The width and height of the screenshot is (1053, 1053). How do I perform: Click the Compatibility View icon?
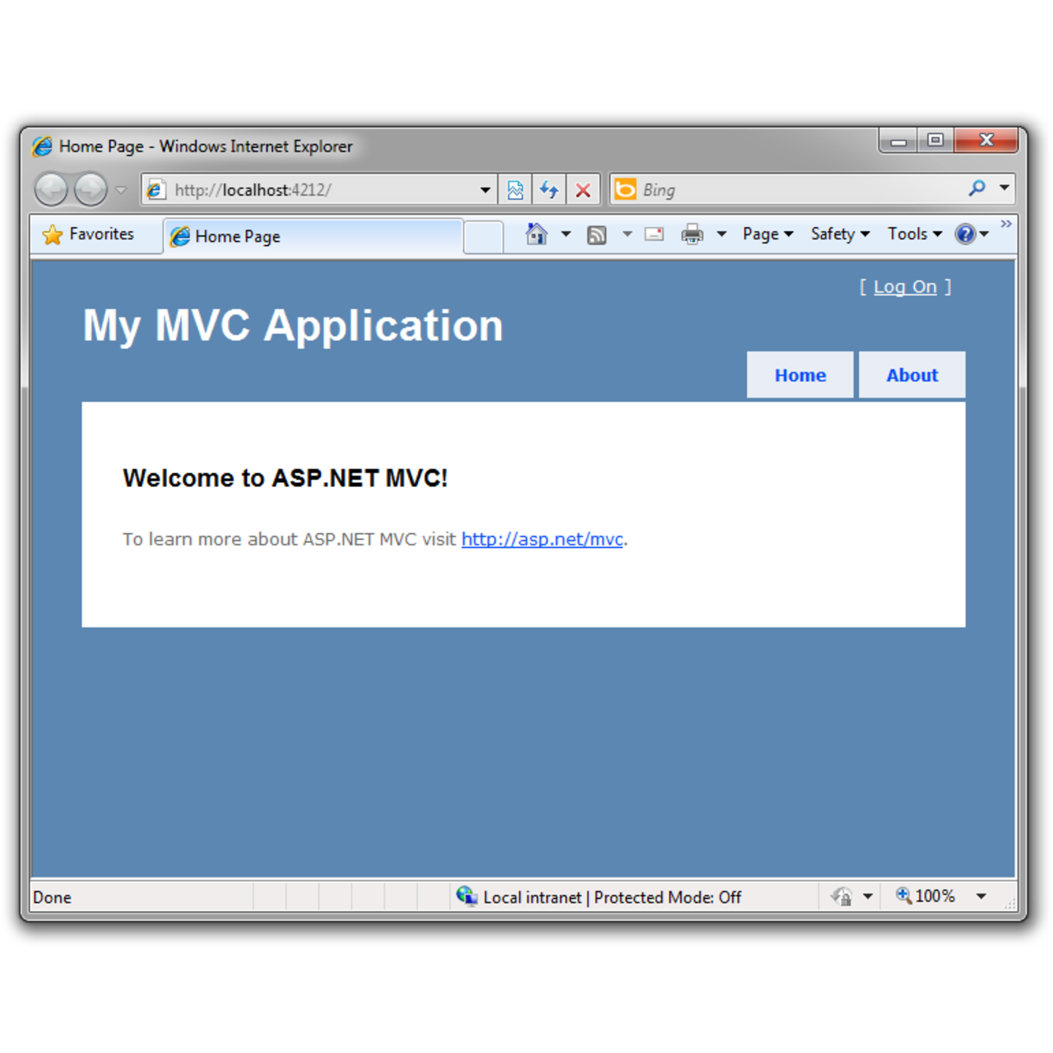point(515,190)
